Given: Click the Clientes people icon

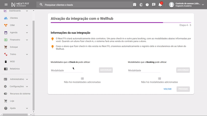Looking at the screenshot, I should click(x=6, y=18).
